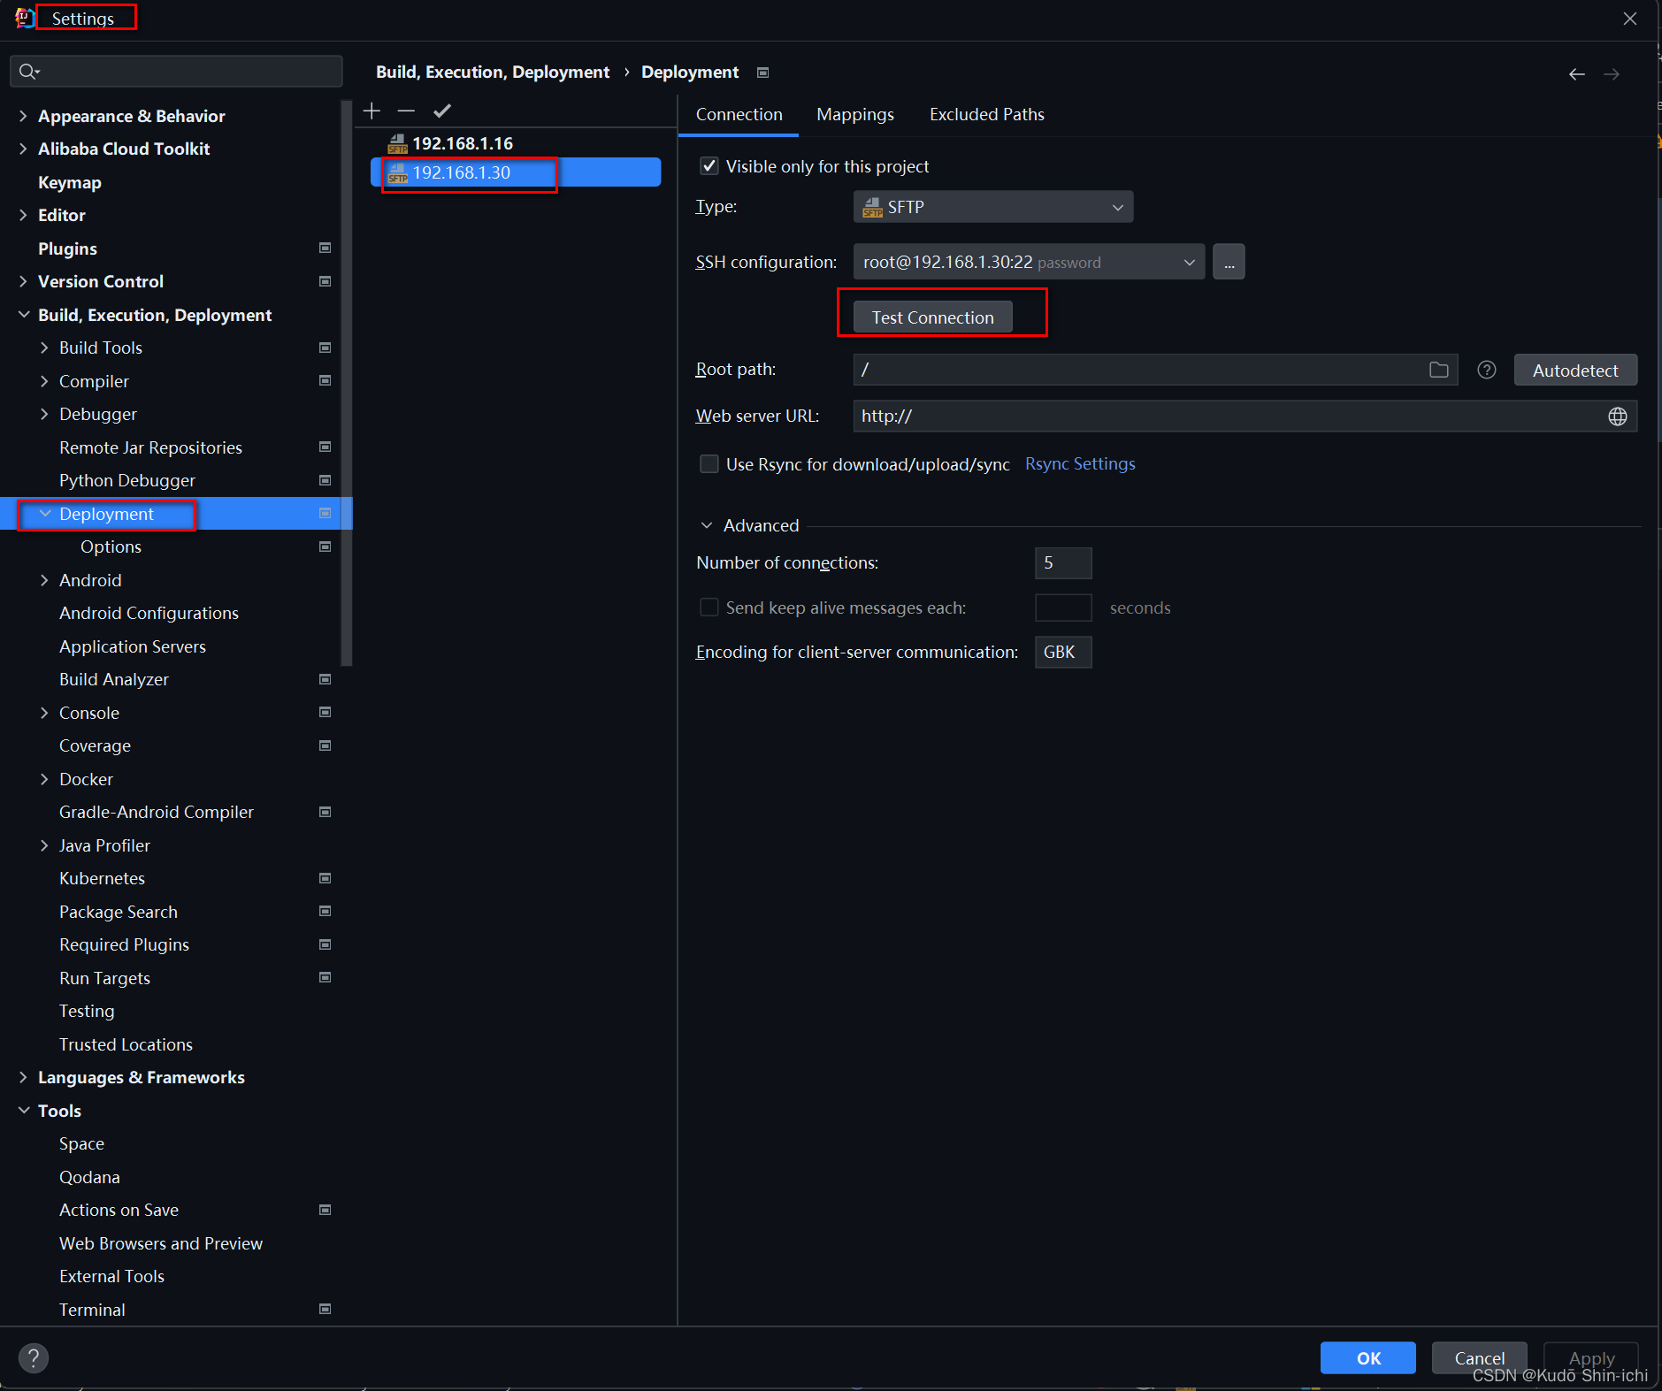Select server 192.168.1.16 in list
The image size is (1662, 1391).
(x=462, y=143)
